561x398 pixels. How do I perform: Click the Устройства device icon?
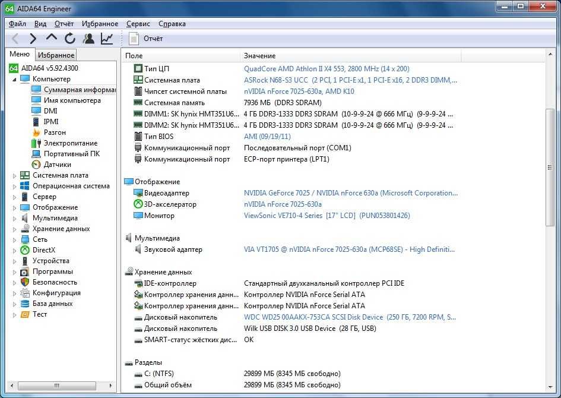(25, 261)
